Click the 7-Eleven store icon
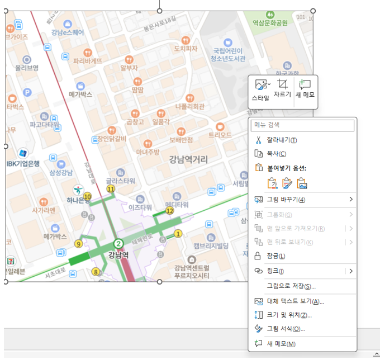Image resolution: width=380 pixels, height=364 pixels. pos(11,261)
